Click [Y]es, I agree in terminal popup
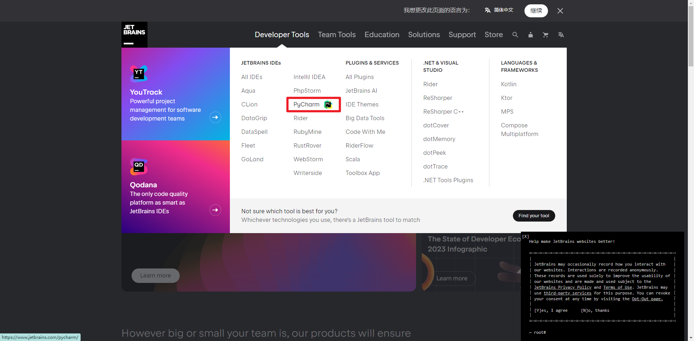Viewport: 694px width, 341px height. pos(551,310)
